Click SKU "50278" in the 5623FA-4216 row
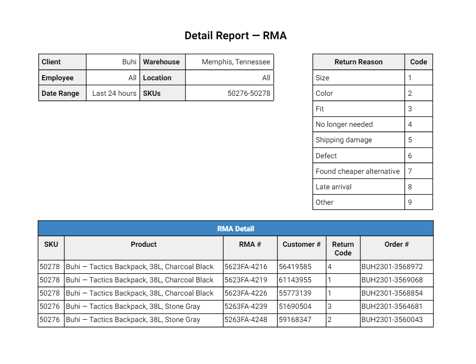 point(50,267)
